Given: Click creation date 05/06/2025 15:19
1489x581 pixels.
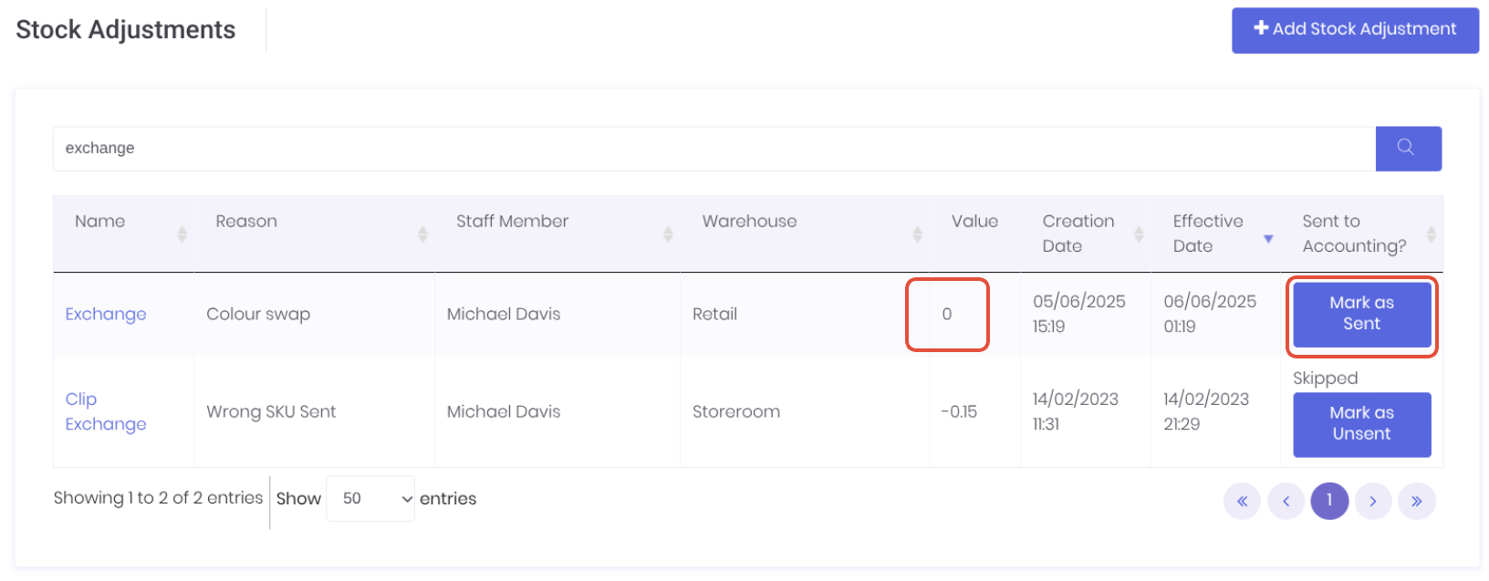Looking at the screenshot, I should [x=1079, y=314].
